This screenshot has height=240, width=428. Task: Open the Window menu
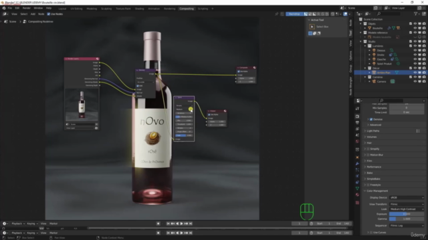pyautogui.click(x=38, y=8)
